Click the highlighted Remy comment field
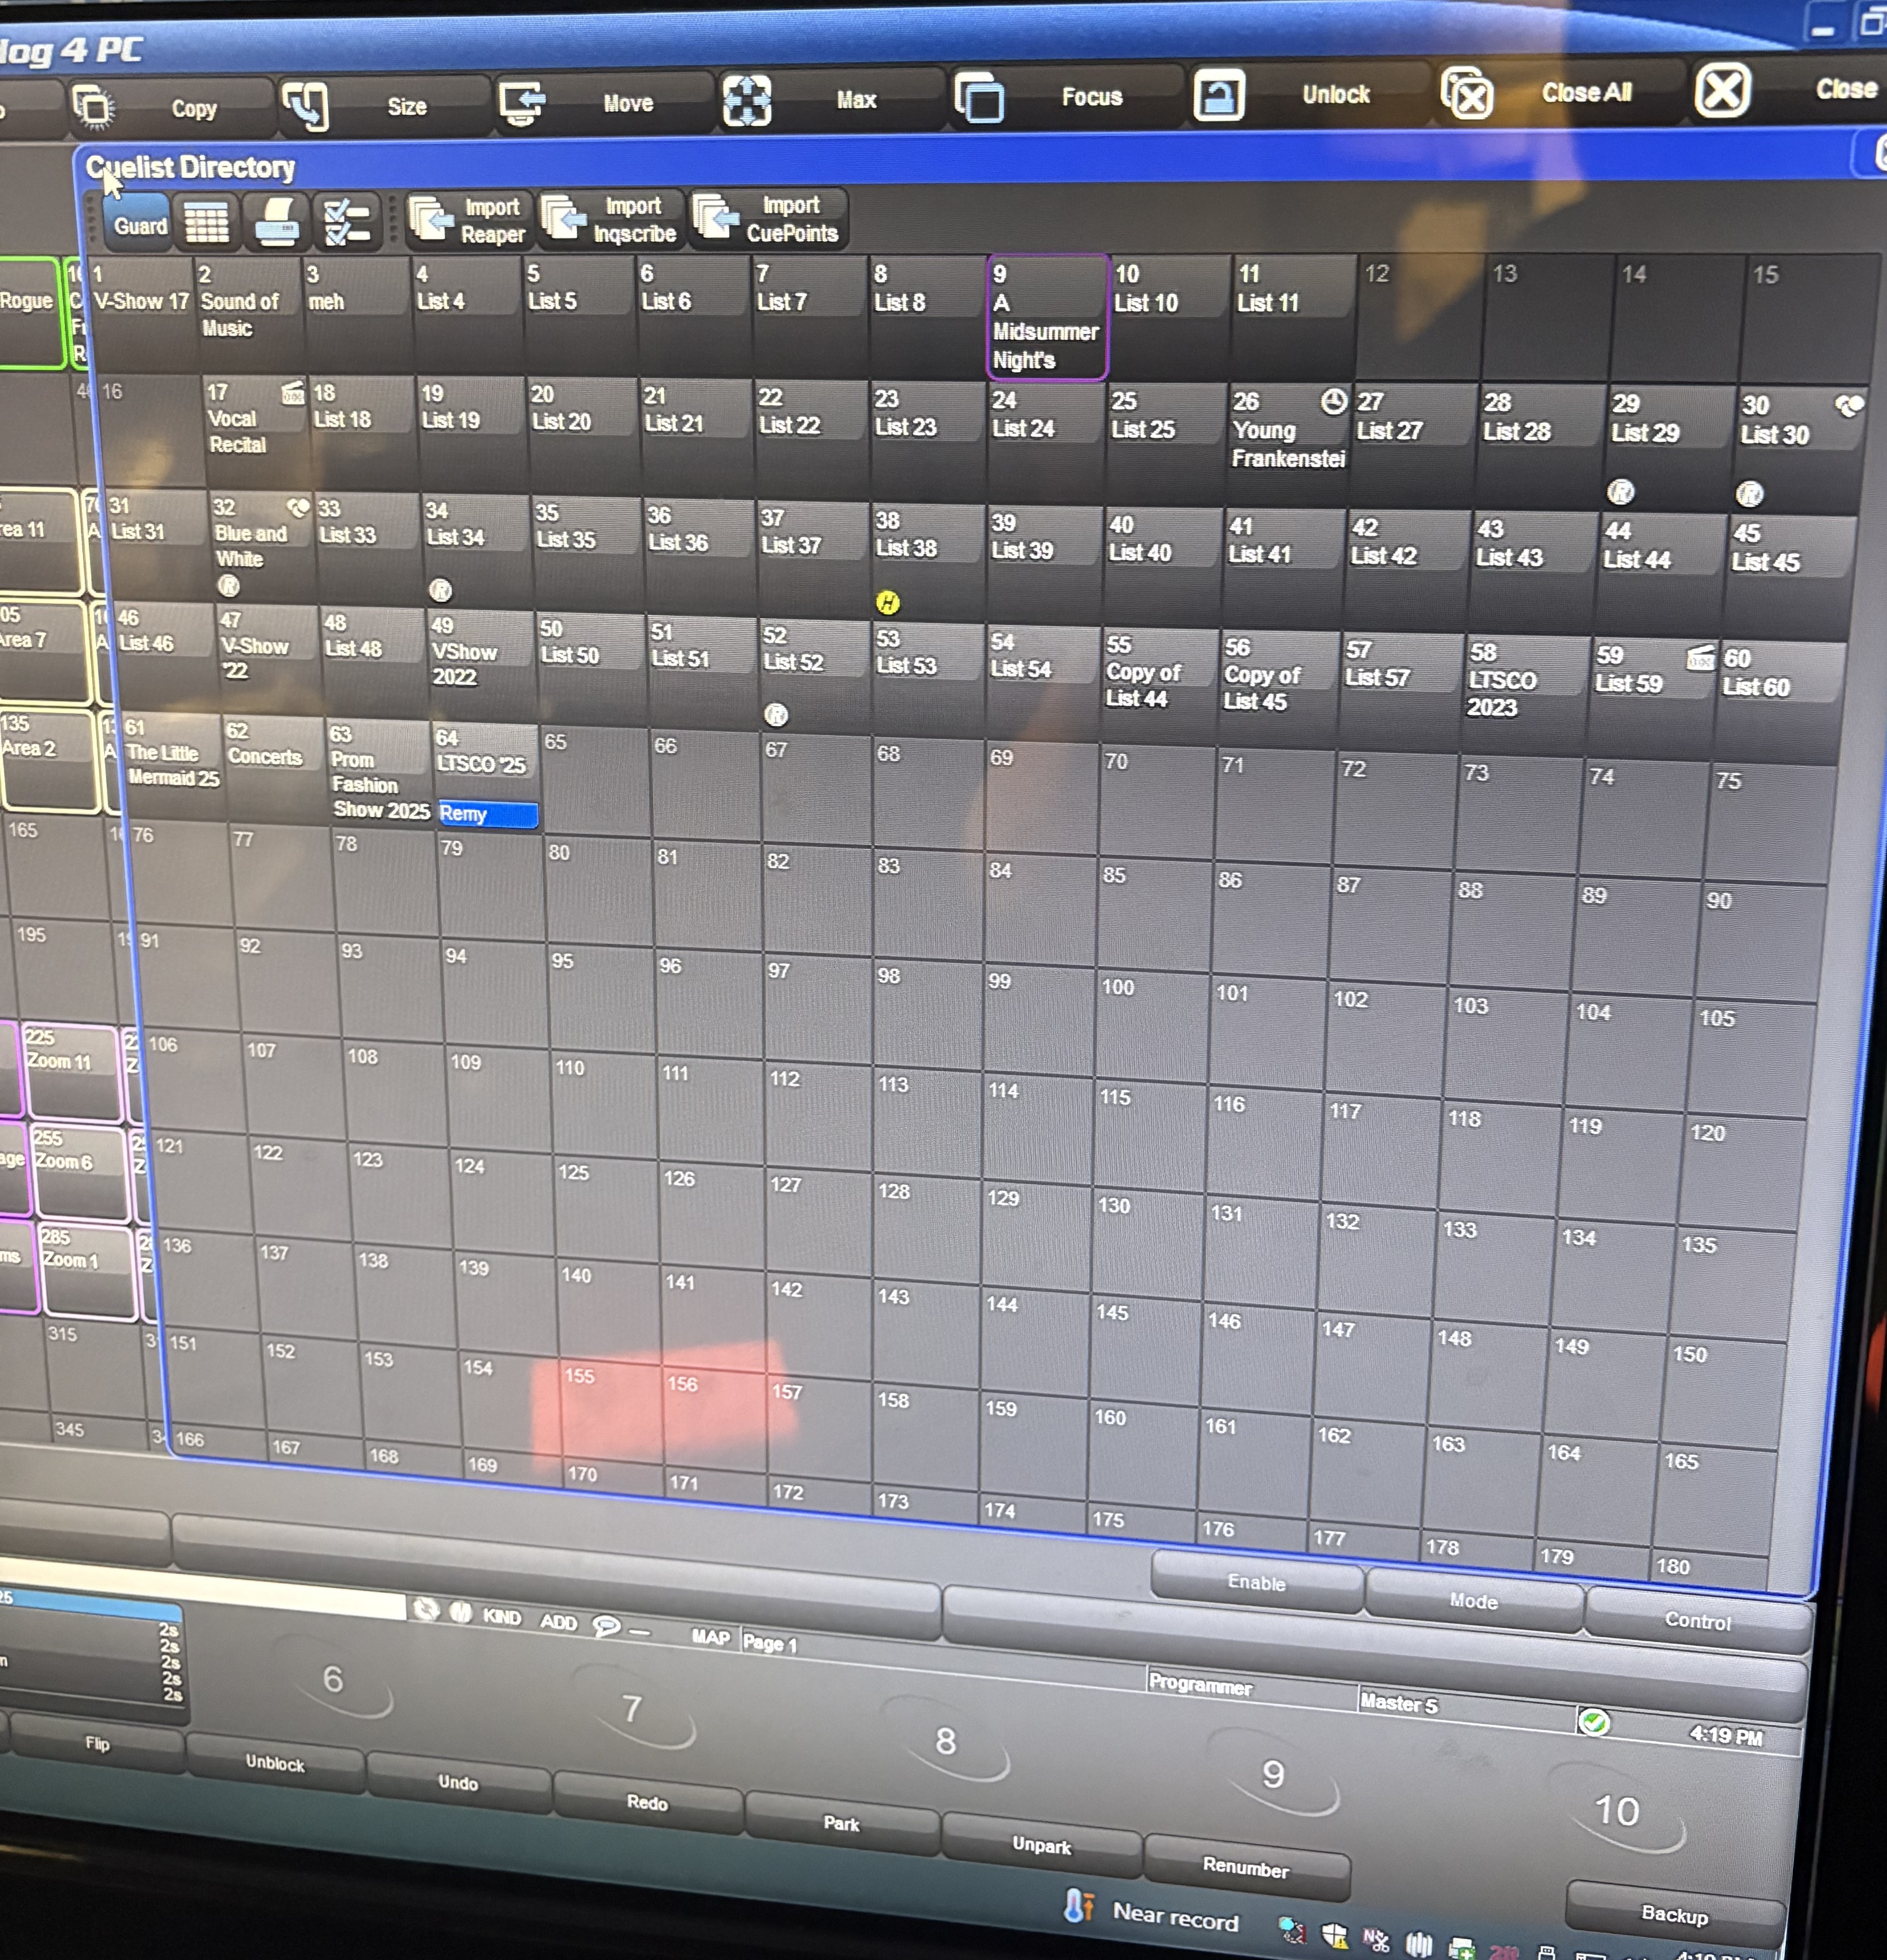This screenshot has height=1960, width=1887. (x=487, y=814)
